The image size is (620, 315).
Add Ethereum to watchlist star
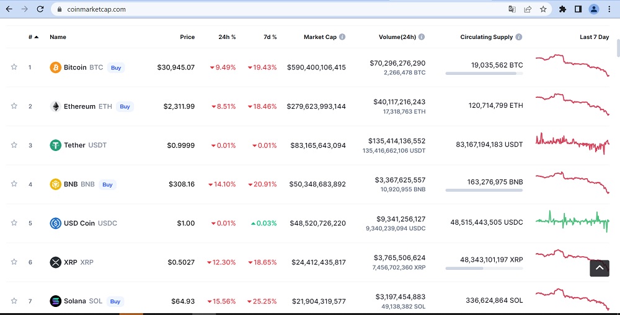(x=14, y=106)
